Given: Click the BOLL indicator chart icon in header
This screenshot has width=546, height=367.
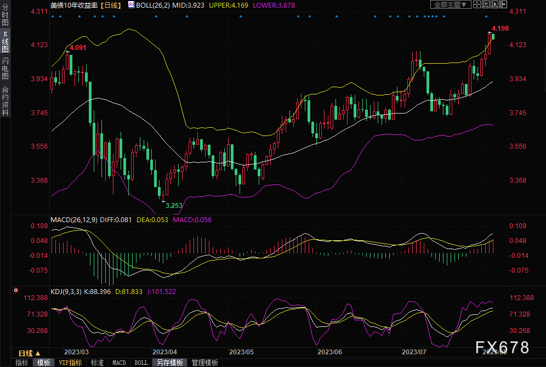Looking at the screenshot, I should (130, 4).
